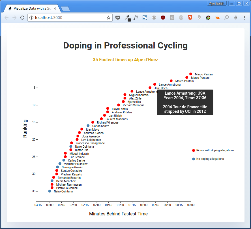Open the f? font identifier extension
251x229 pixels.
pos(136,18)
